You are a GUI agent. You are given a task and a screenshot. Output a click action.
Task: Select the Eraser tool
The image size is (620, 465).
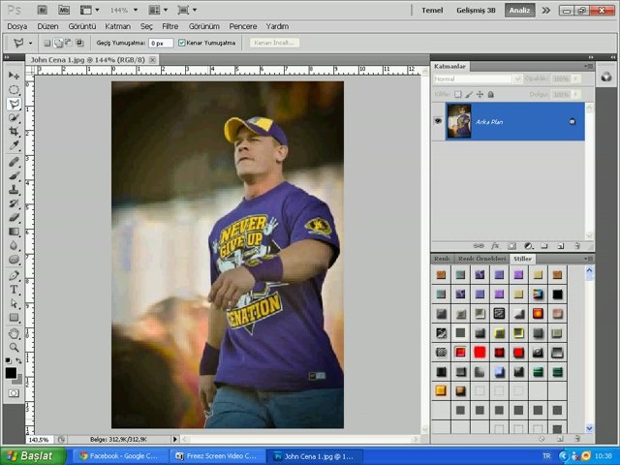click(x=14, y=217)
